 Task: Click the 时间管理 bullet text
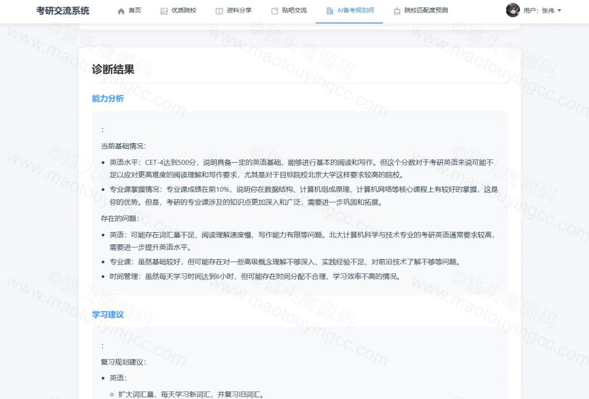tap(255, 277)
